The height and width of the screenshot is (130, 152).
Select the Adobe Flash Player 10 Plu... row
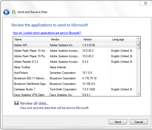tap(74, 56)
